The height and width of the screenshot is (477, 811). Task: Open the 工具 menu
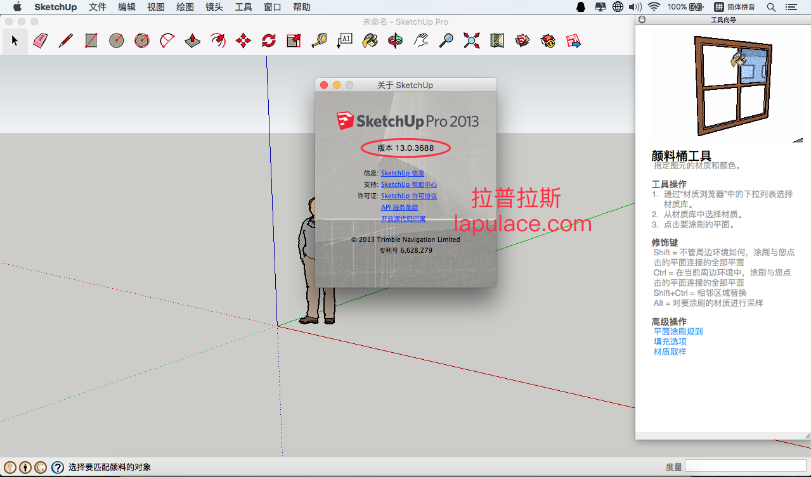coord(243,7)
